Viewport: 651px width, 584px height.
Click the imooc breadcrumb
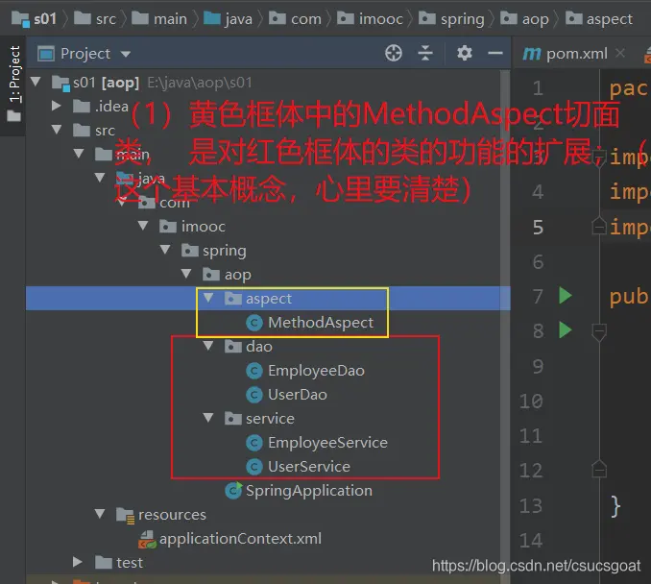point(370,19)
